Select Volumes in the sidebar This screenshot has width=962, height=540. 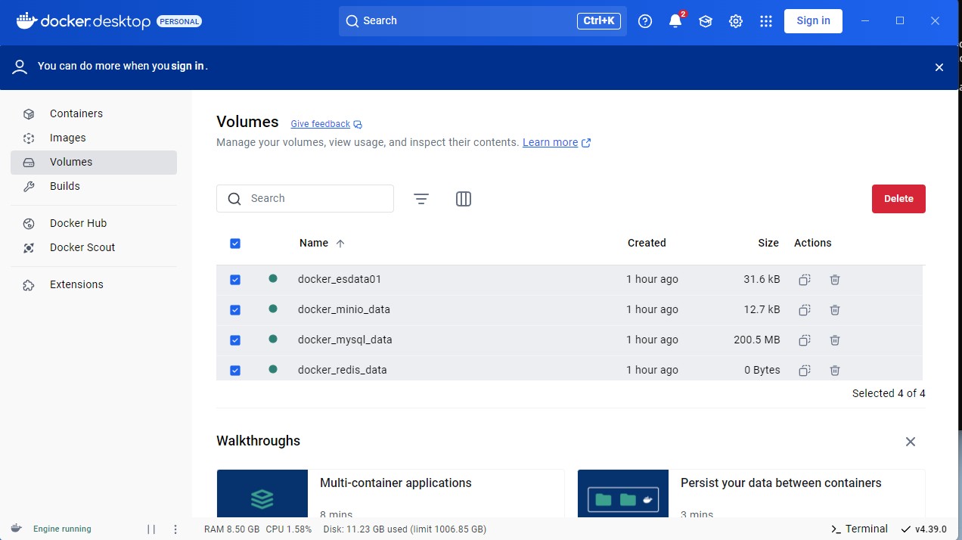pos(94,162)
